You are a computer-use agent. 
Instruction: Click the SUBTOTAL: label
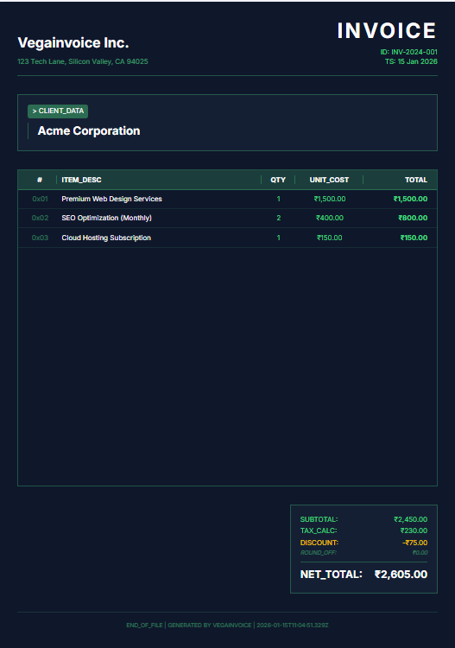[x=319, y=519]
